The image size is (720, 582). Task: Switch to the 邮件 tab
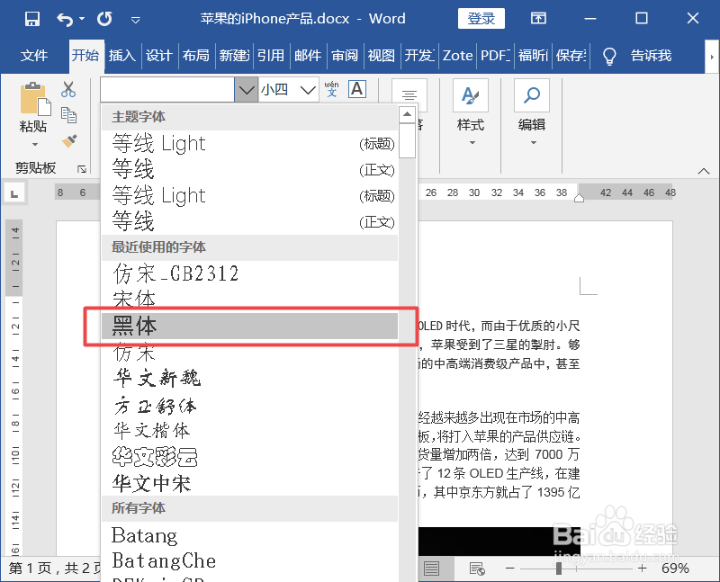307,56
